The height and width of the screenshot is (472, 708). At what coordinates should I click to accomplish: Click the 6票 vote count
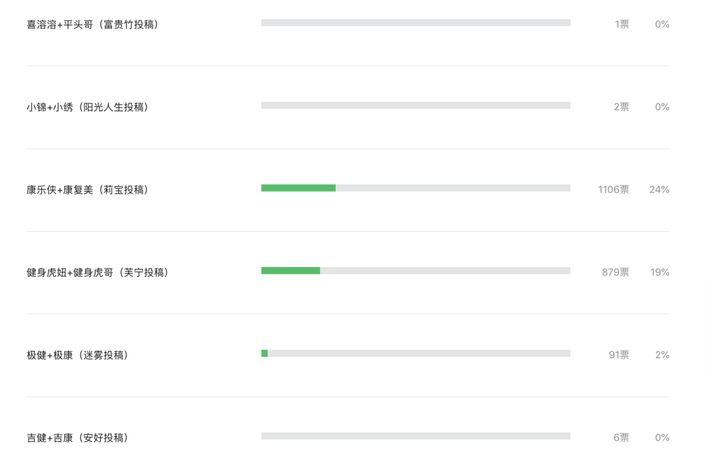click(x=621, y=438)
